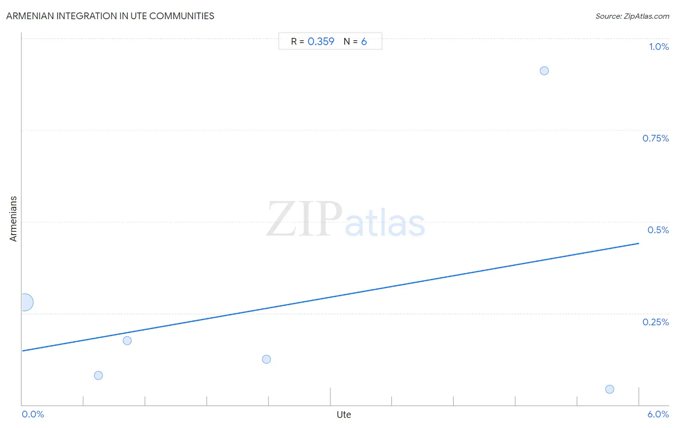Click the Ute x-axis label
Screen dimensions: 675x428
click(344, 415)
